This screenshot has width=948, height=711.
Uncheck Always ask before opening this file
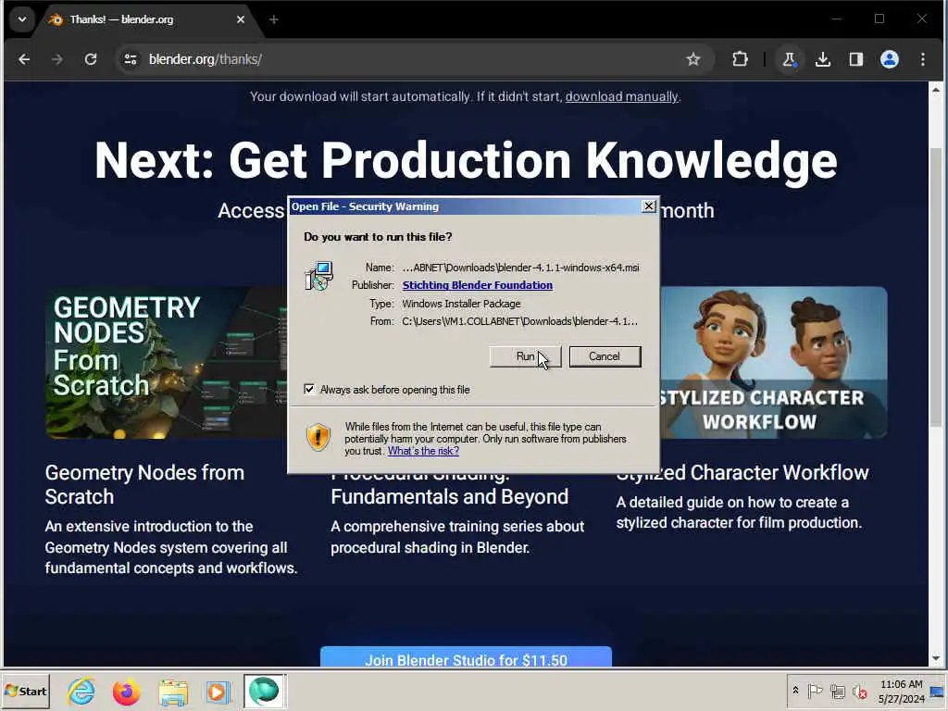309,390
